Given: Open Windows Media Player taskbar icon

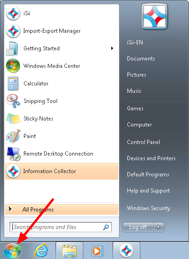Looking at the screenshot, I should 97,251.
